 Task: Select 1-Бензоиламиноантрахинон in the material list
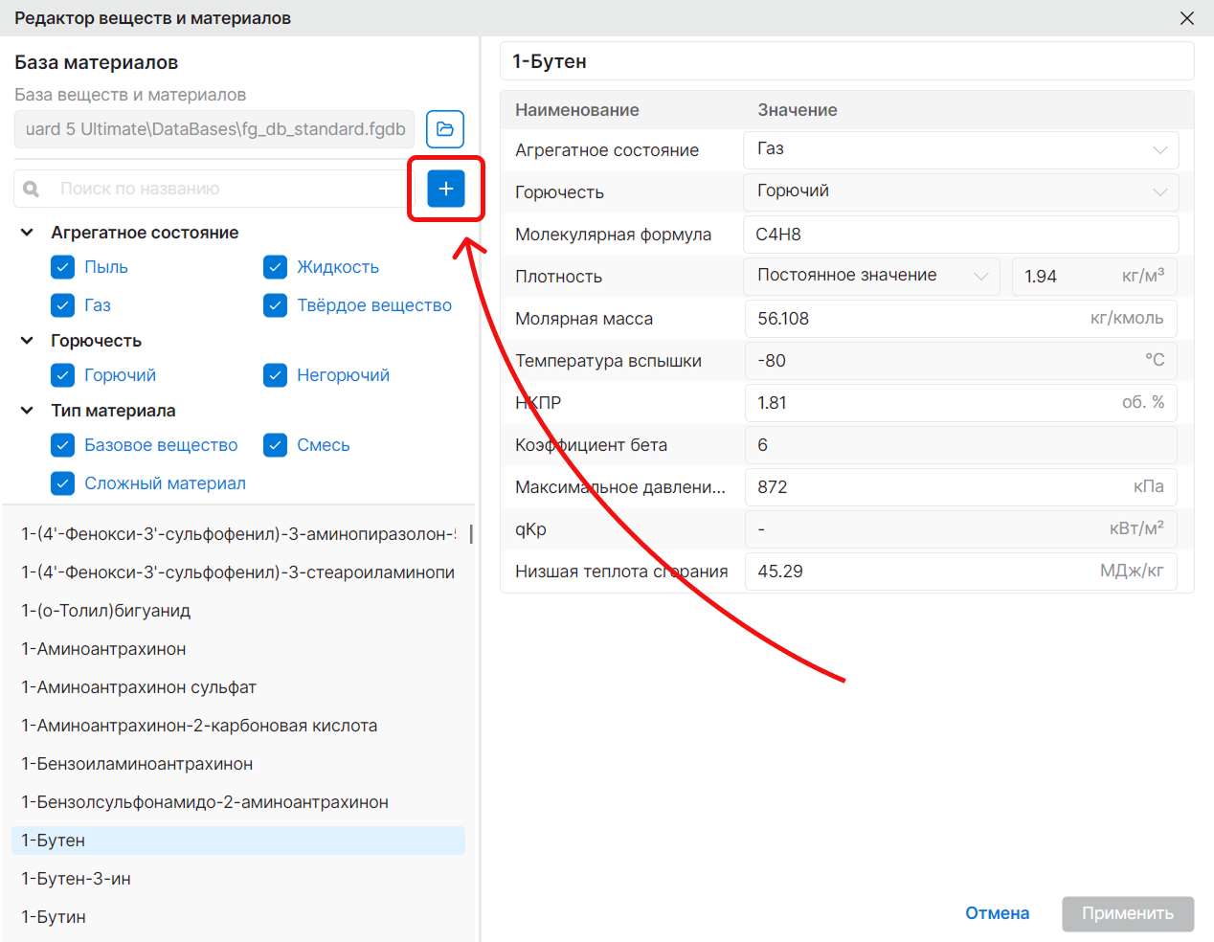[238, 764]
